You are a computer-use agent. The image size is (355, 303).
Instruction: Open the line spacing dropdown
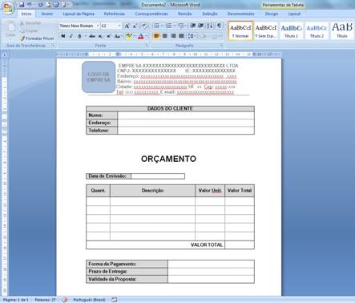tap(192, 36)
